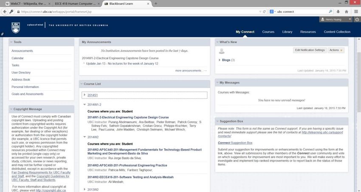Open the Update Jan 13 announcement
The height and width of the screenshot is (192, 361).
122,63
